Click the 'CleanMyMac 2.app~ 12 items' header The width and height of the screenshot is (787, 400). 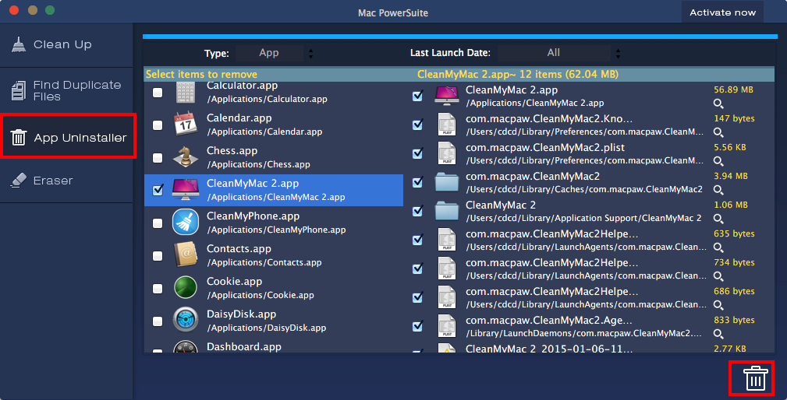(x=517, y=75)
